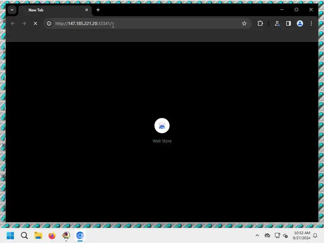Open Windows Start menu
The image size is (324, 243).
[10, 235]
